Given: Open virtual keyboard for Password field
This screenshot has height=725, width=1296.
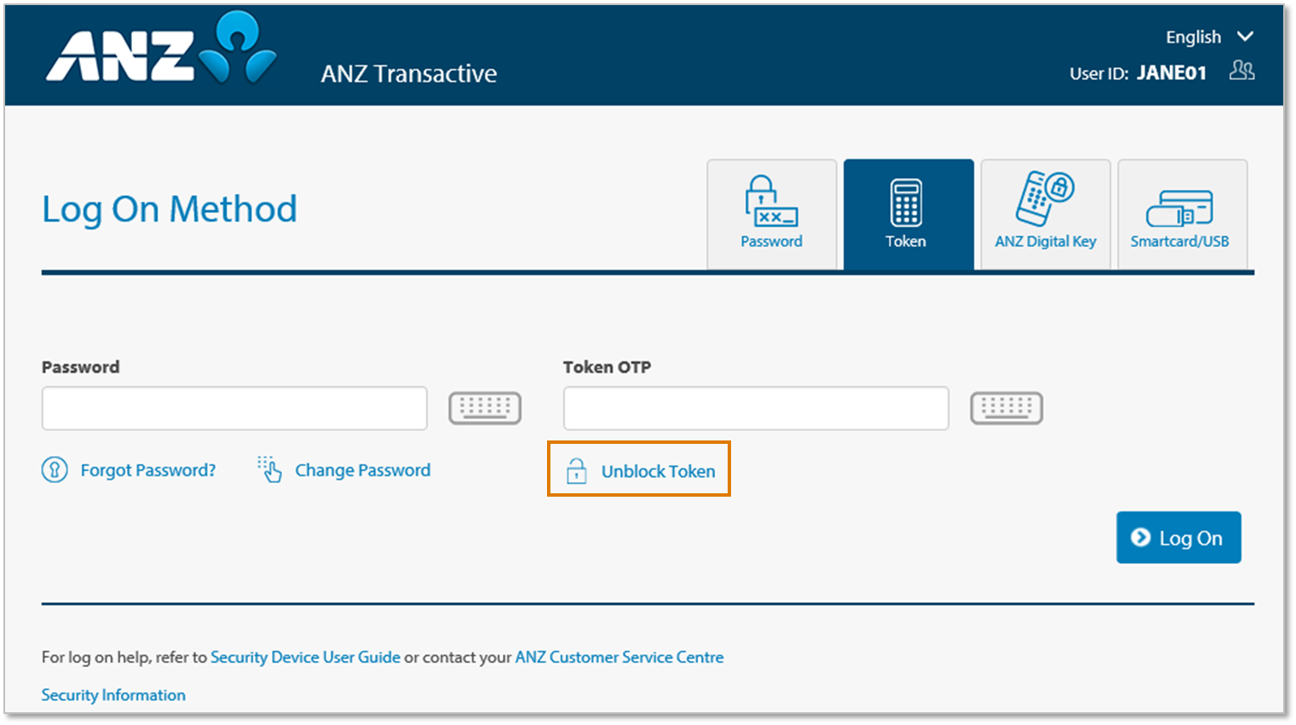Looking at the screenshot, I should 485,408.
